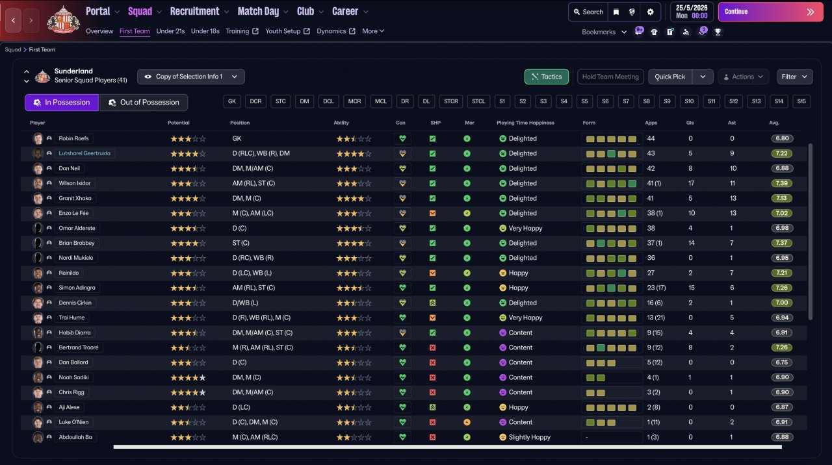
Task: Click the Sunderland badge next to squad title
Action: pyautogui.click(x=42, y=76)
